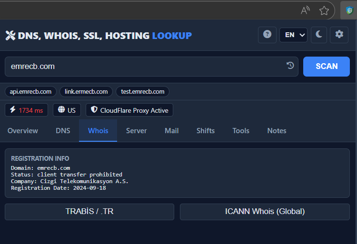Click the 1734 ms response time badge
357x244 pixels.
26,110
